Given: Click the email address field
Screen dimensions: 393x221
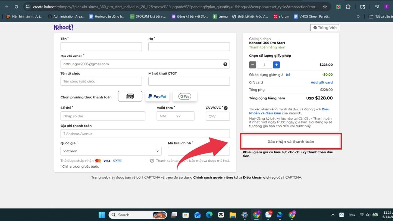Looking at the screenshot, I should pyautogui.click(x=145, y=64).
